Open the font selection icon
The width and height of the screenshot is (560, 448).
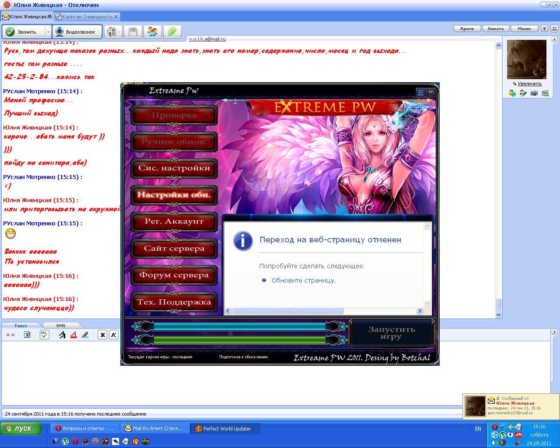(x=63, y=335)
